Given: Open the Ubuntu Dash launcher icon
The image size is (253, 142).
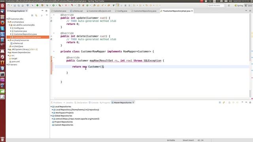Looking at the screenshot, I should tap(2, 6).
